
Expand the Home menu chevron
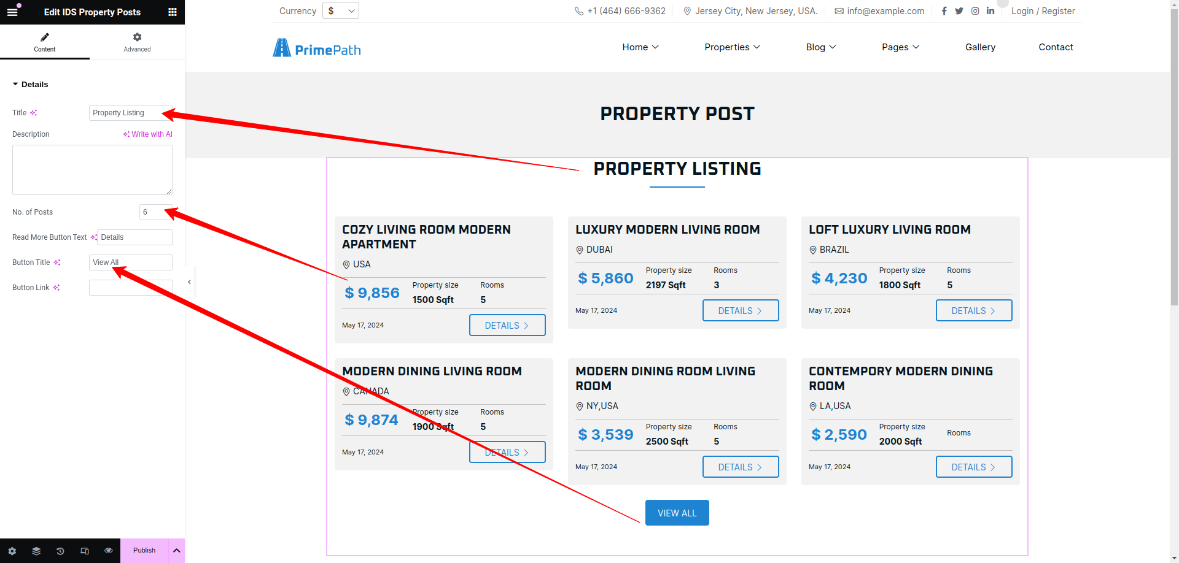pos(655,47)
